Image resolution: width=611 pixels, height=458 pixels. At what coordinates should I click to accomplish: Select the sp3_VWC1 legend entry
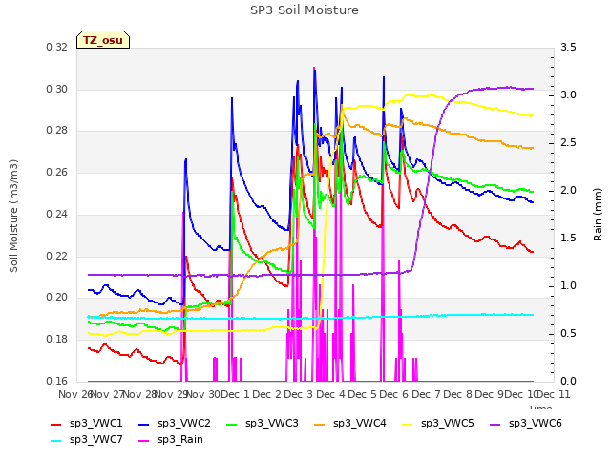pyautogui.click(x=87, y=423)
